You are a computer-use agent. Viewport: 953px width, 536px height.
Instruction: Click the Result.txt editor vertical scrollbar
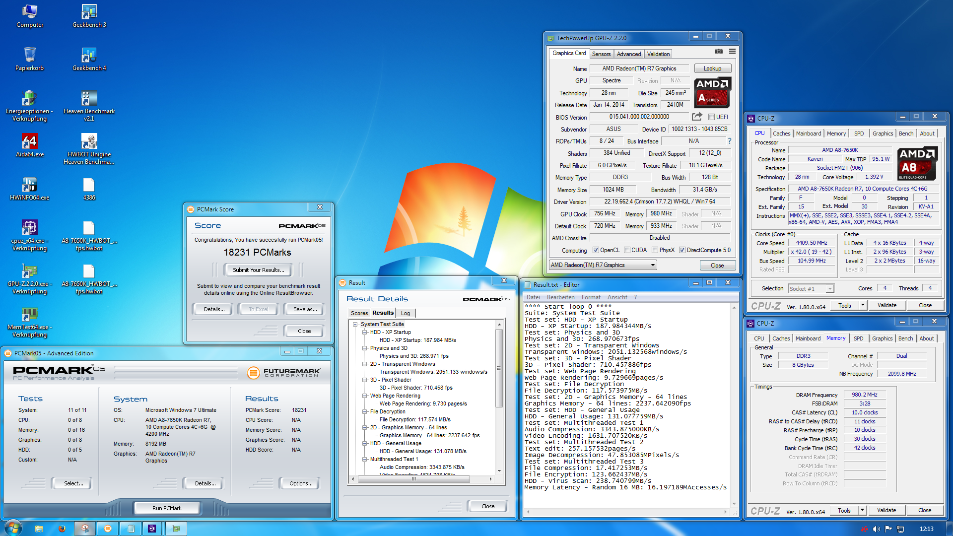pos(734,405)
